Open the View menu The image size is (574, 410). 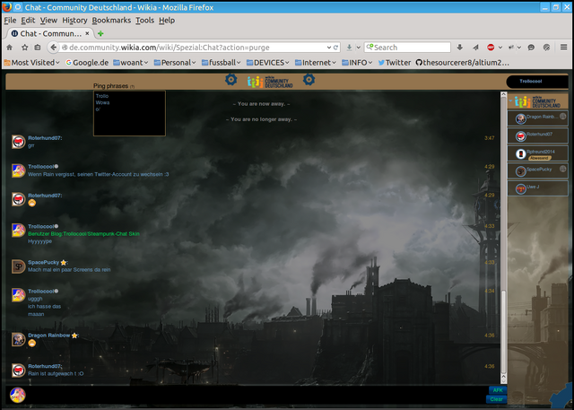tap(48, 21)
